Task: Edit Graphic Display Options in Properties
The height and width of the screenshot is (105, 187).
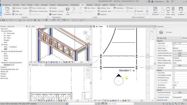Action: click(180, 56)
